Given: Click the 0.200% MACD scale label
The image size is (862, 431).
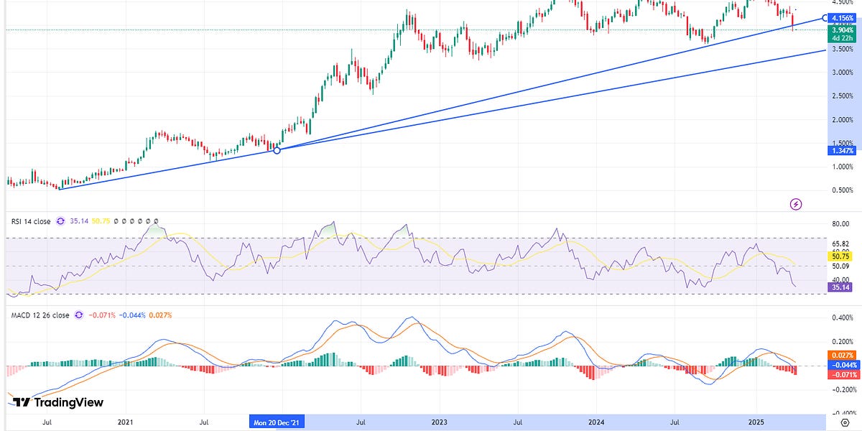Looking at the screenshot, I should point(842,341).
